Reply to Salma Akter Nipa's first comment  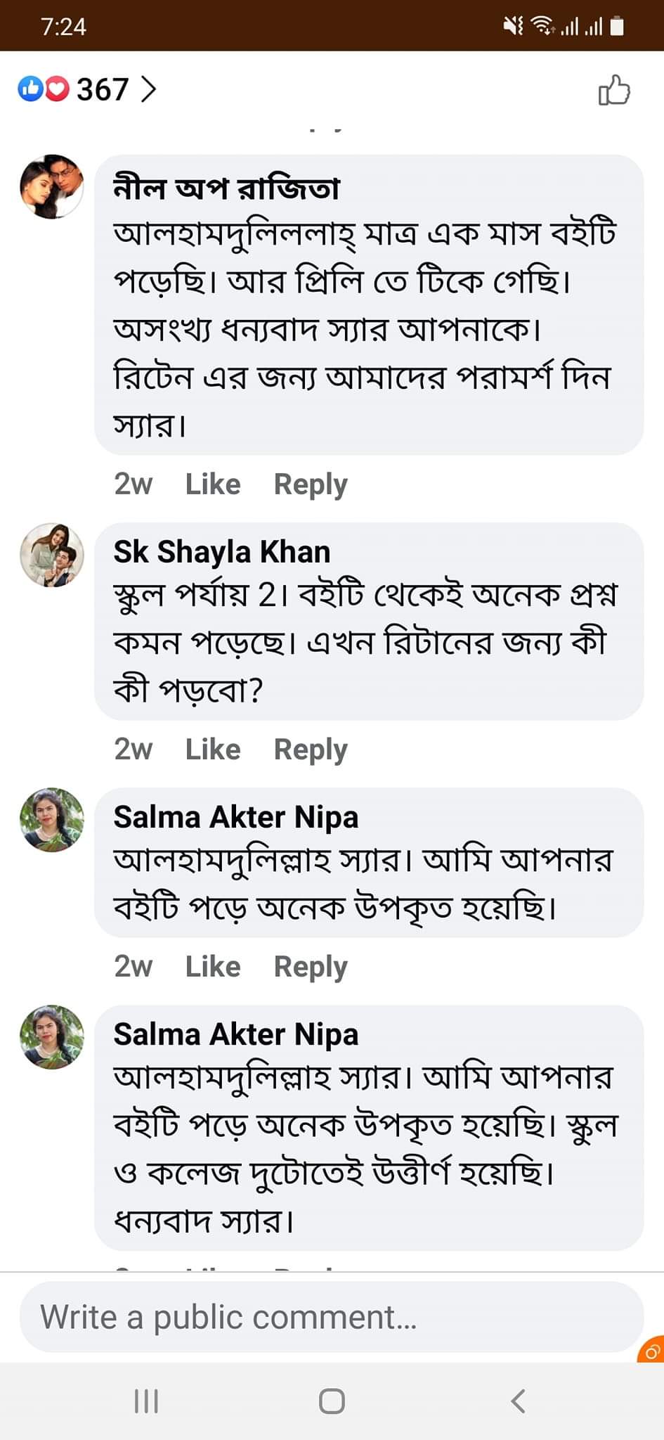[x=310, y=966]
